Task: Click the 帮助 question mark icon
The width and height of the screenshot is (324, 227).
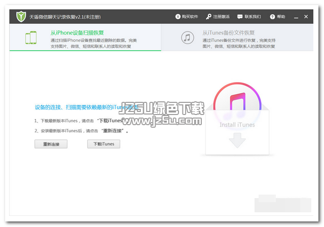Action: tap(272, 17)
